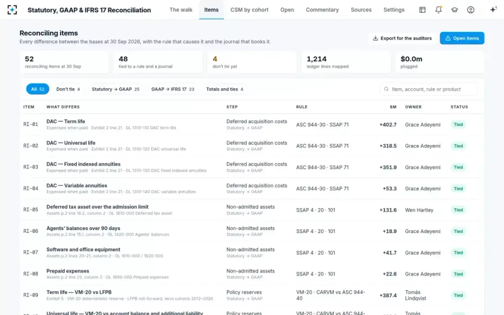Viewport: 504px width, 315px height.
Task: Open the layout panel icon in header
Action: (423, 10)
